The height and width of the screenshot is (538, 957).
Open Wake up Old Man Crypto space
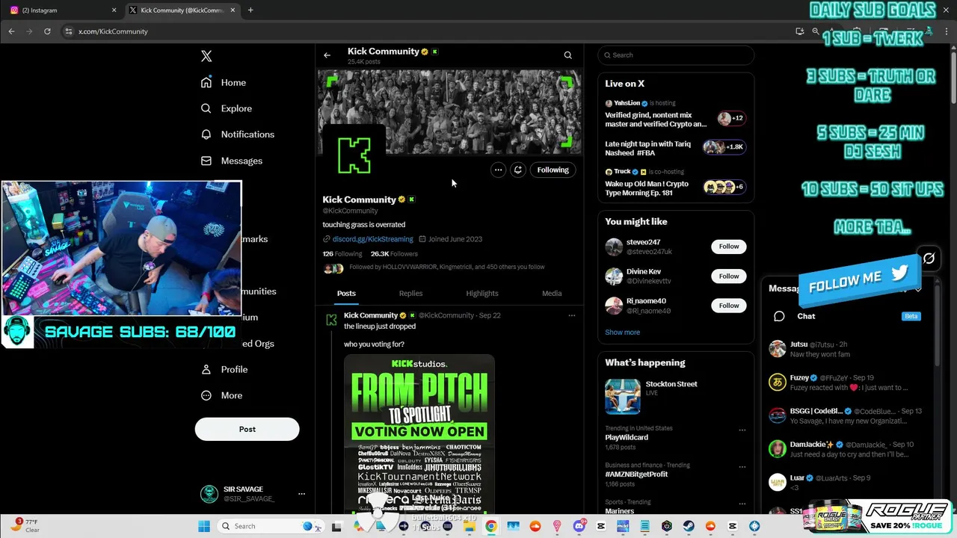[675, 183]
